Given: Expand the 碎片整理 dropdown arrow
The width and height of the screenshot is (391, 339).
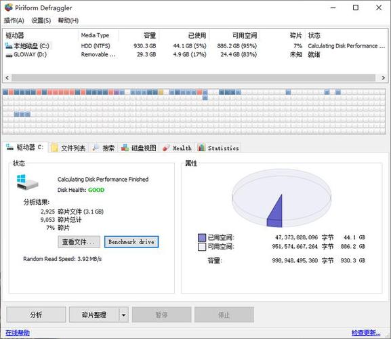Looking at the screenshot, I should tap(124, 315).
